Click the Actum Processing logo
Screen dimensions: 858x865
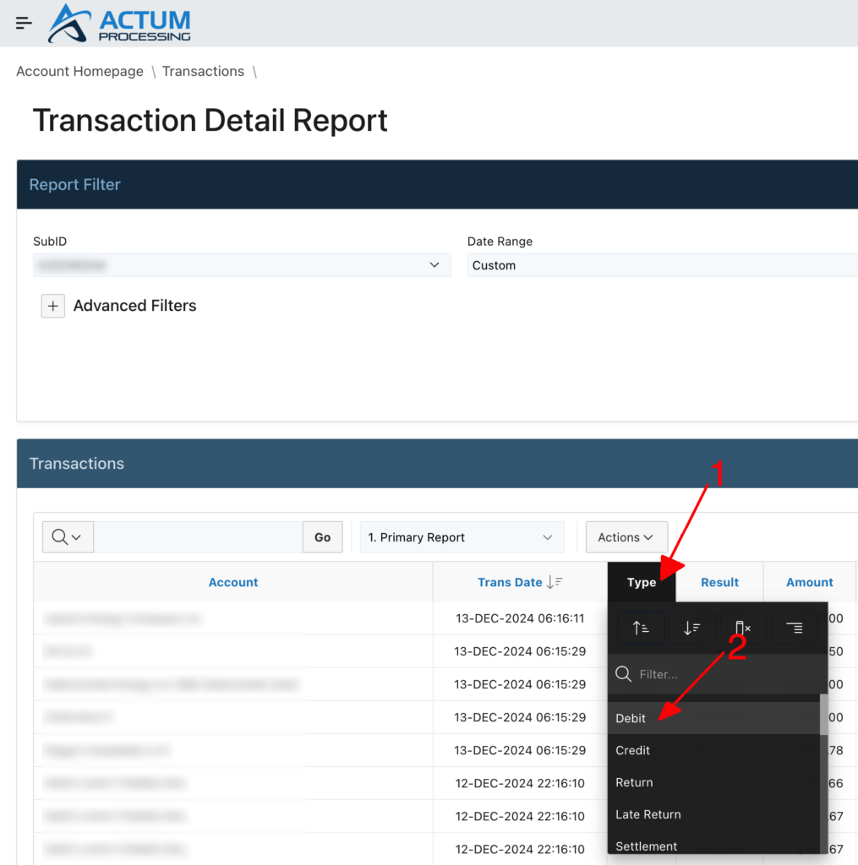click(x=119, y=23)
